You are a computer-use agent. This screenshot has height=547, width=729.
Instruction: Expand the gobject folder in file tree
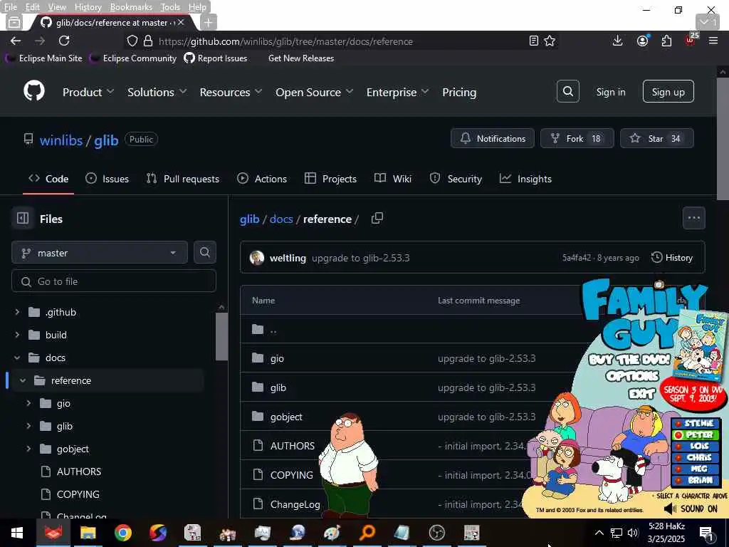(28, 449)
